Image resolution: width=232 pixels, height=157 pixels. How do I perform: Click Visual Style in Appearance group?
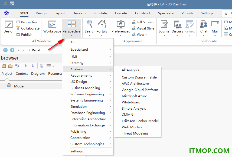(x=143, y=28)
